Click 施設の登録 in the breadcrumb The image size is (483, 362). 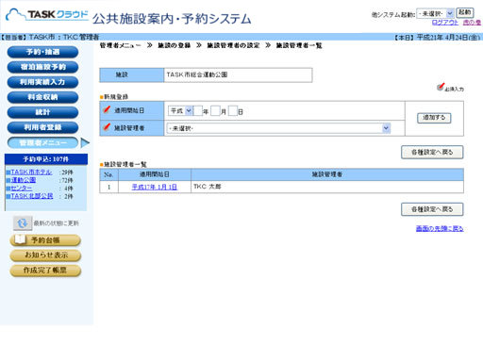tap(175, 45)
